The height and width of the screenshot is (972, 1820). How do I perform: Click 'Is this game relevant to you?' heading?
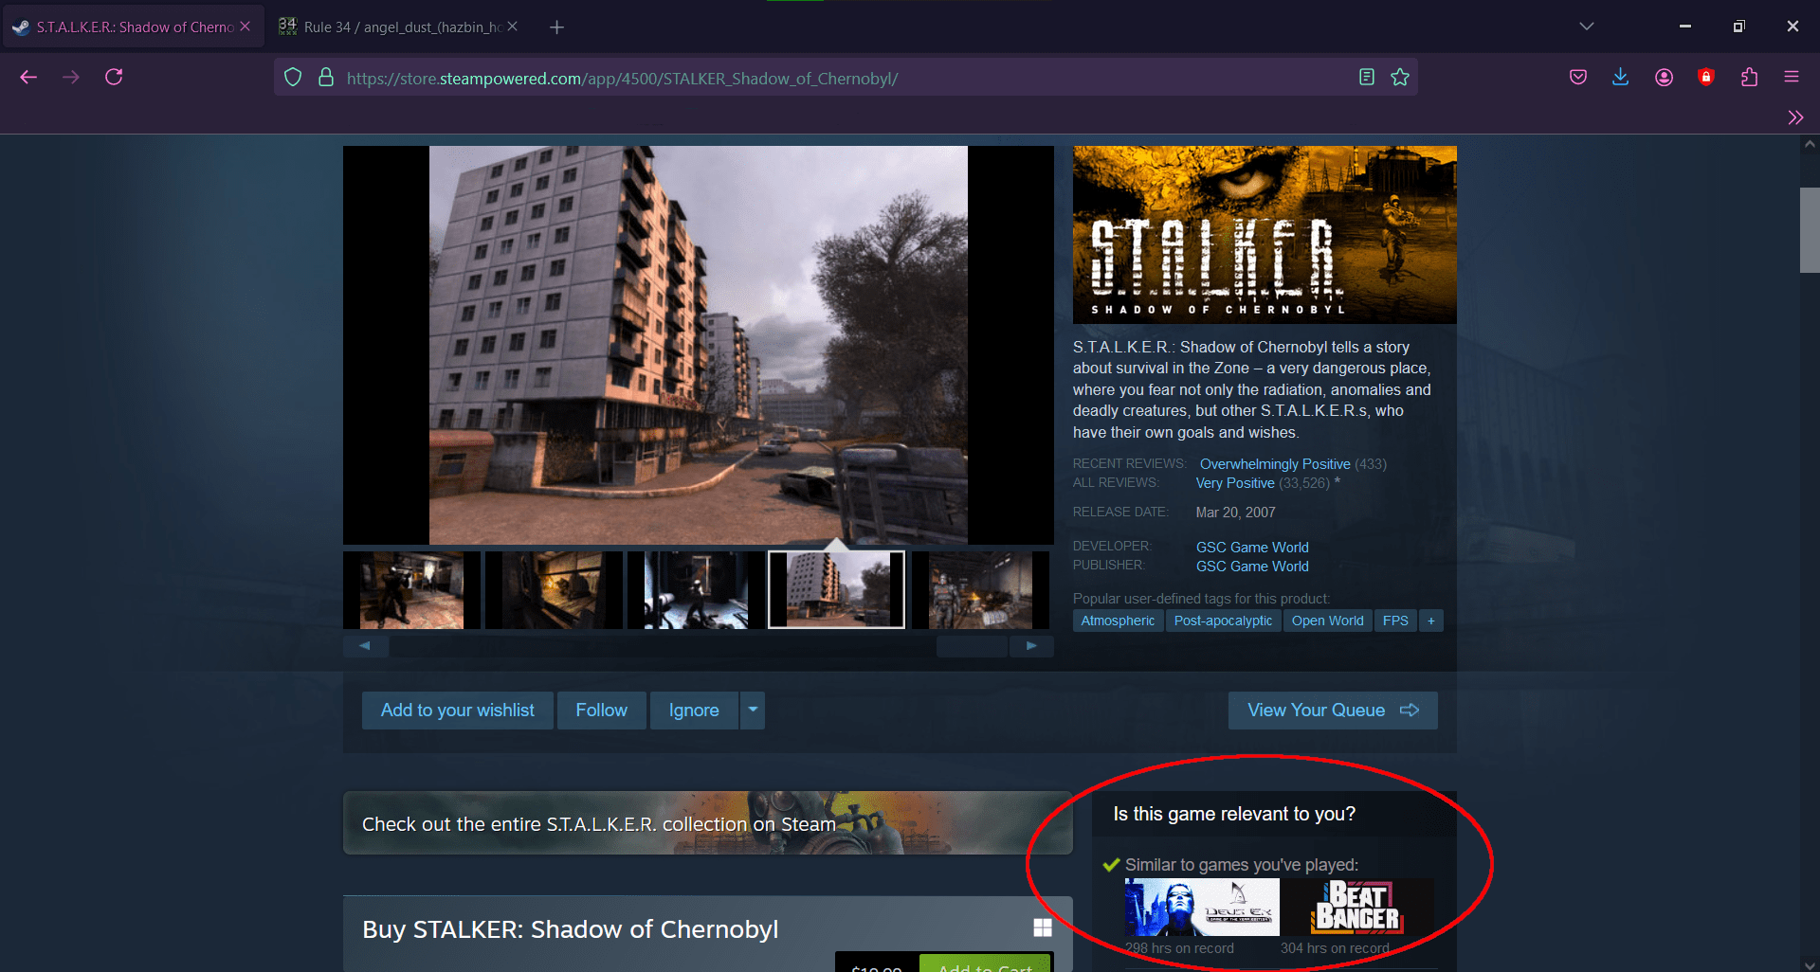coord(1234,814)
